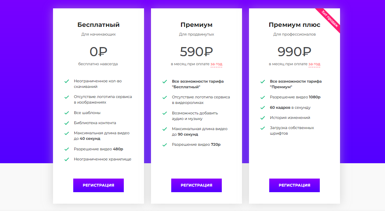385x211 pixels.
Task: Click checkmark next to Разрешение видео 720p
Action: [x=165, y=145]
